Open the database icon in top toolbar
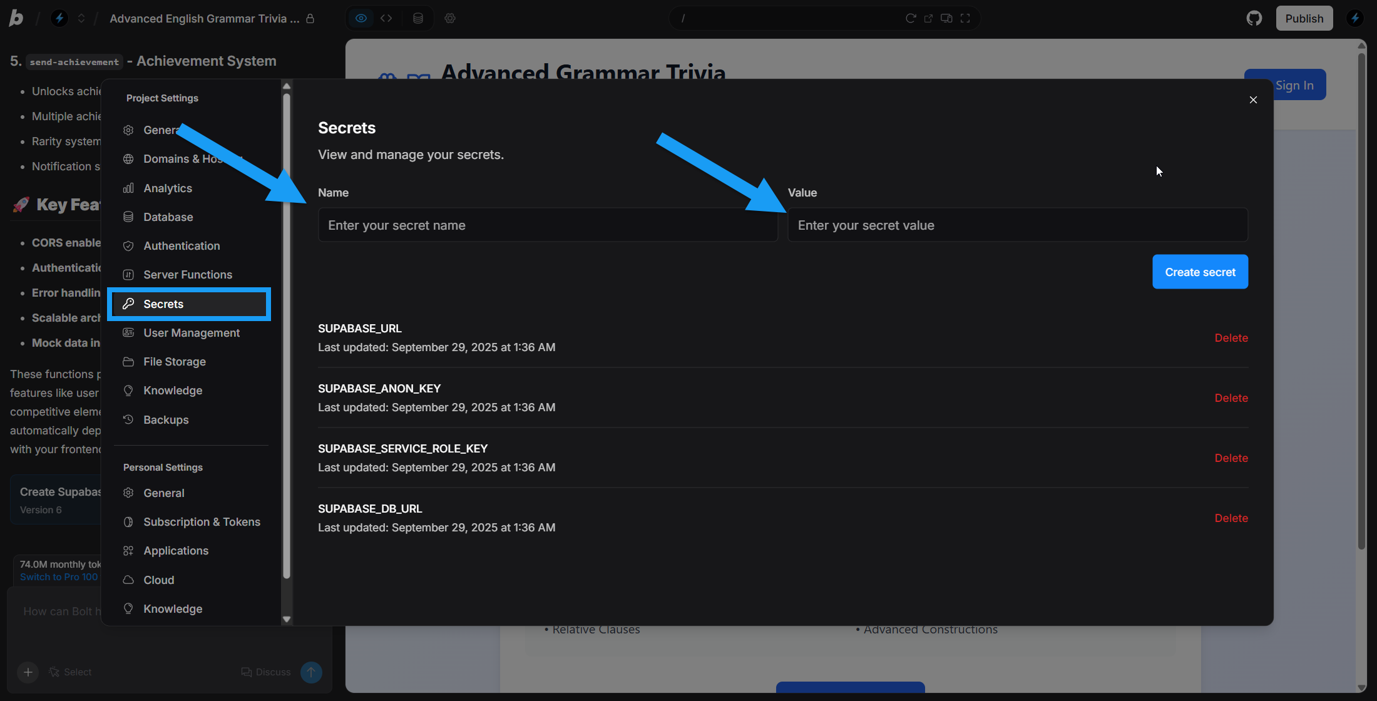Screen dimensions: 1377x701 (418, 18)
